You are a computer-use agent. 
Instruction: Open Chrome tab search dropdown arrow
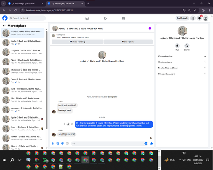coord(3,3)
